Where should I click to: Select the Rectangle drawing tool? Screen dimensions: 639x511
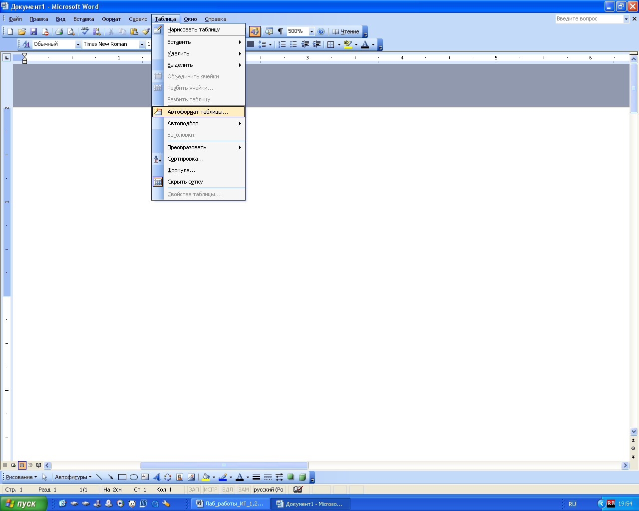pos(122,477)
